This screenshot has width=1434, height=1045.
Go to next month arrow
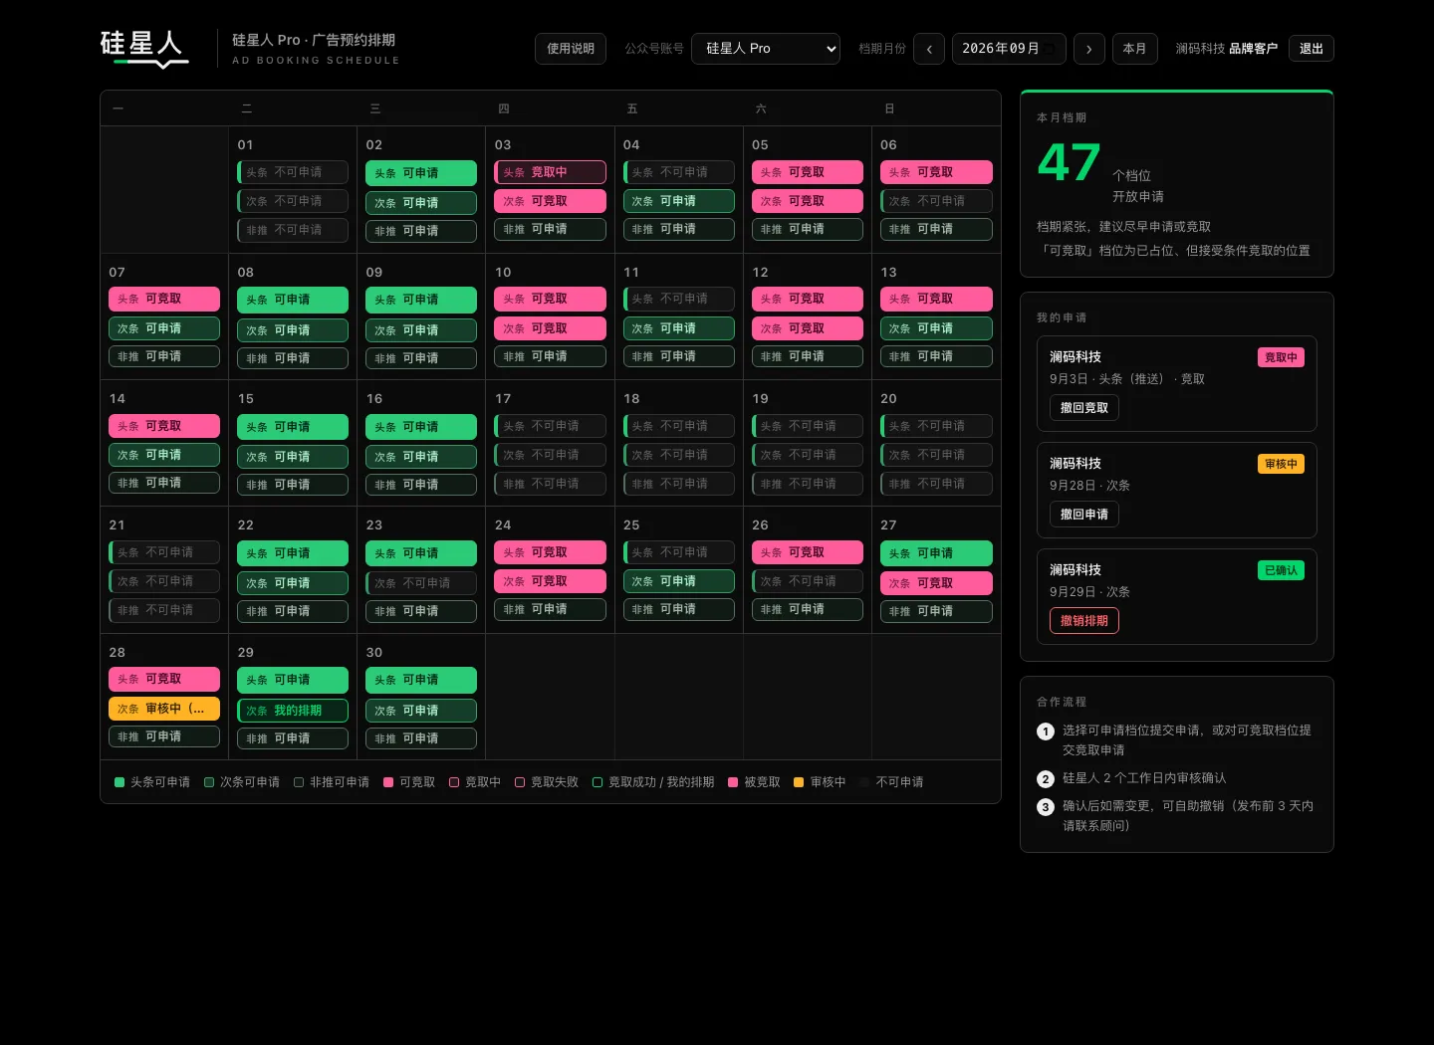1089,49
